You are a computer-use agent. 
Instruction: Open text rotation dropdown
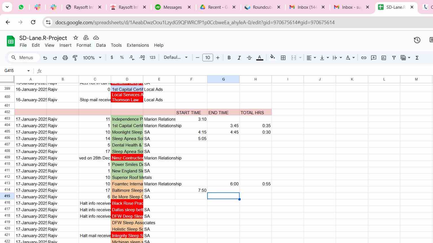350,58
